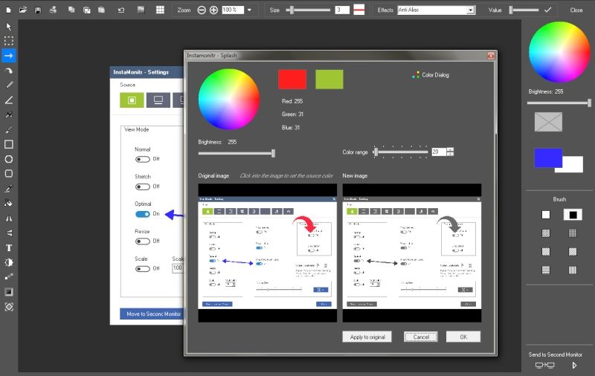The width and height of the screenshot is (595, 376).
Task: Turn off the Optimal view mode toggle
Action: 143,214
